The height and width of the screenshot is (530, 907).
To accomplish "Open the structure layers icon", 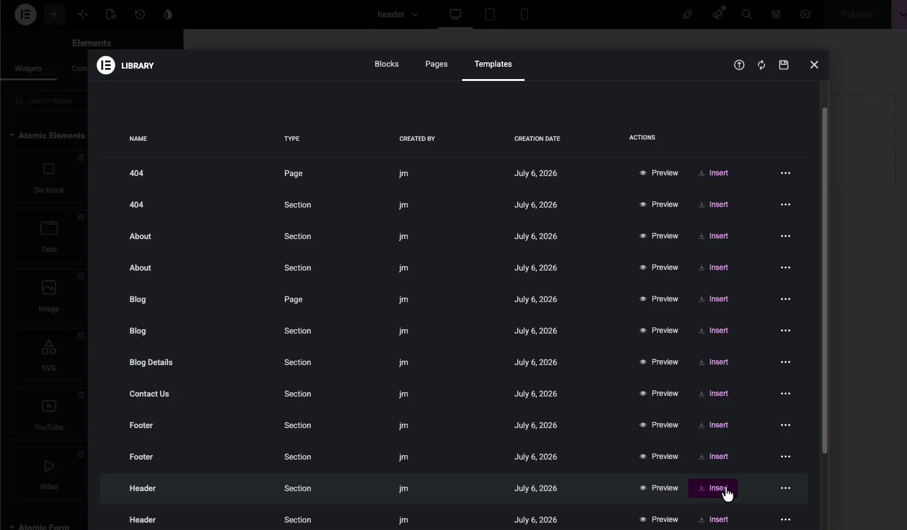I will (x=776, y=14).
